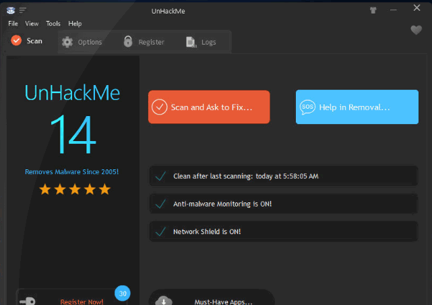Click checkmark beside Clean after last scanning
Viewport: 432px width, 305px height.
pos(160,176)
